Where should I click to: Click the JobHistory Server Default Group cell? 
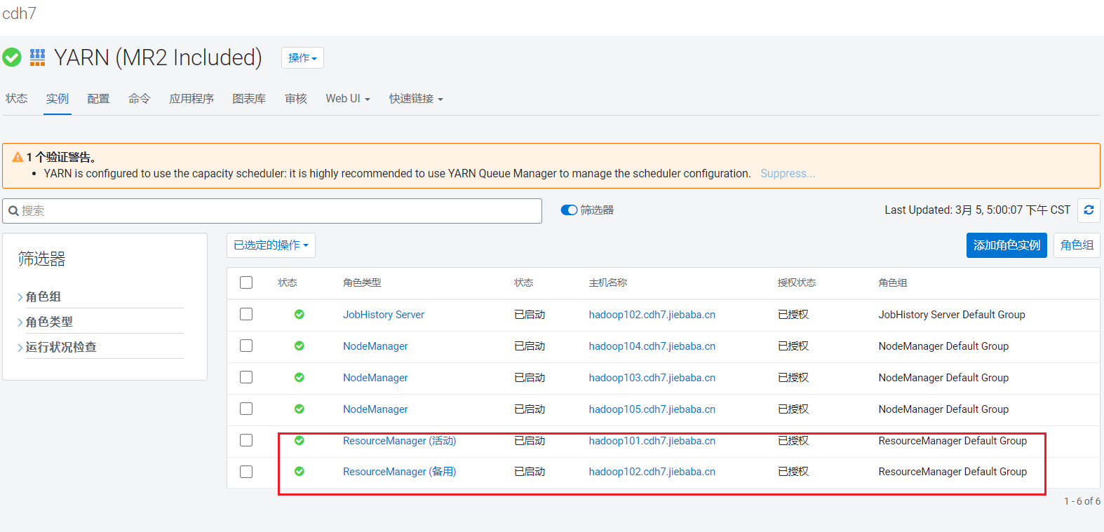952,315
